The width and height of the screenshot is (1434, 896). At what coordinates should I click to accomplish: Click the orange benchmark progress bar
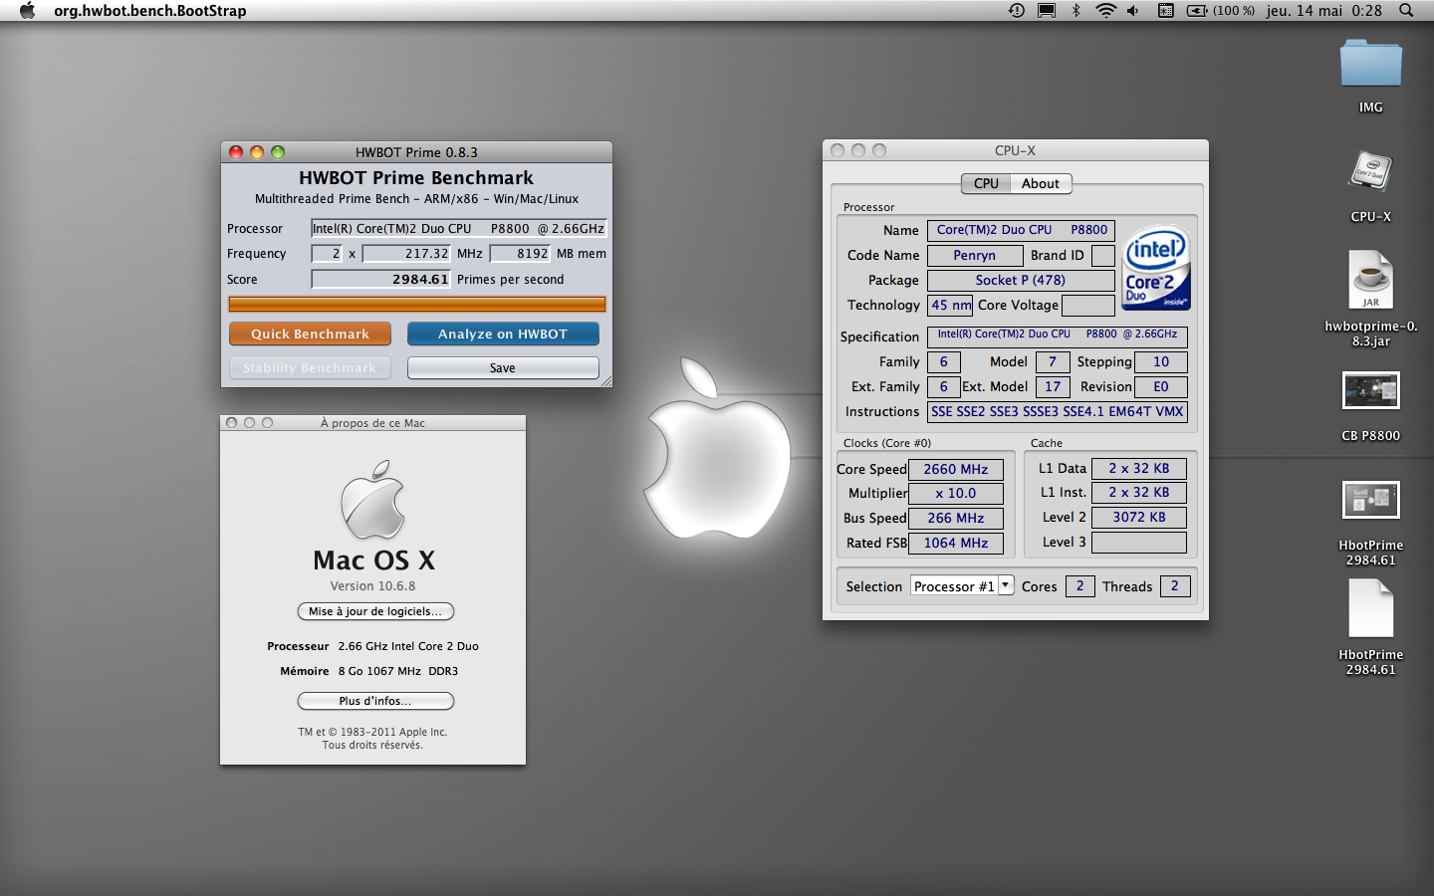(x=417, y=304)
